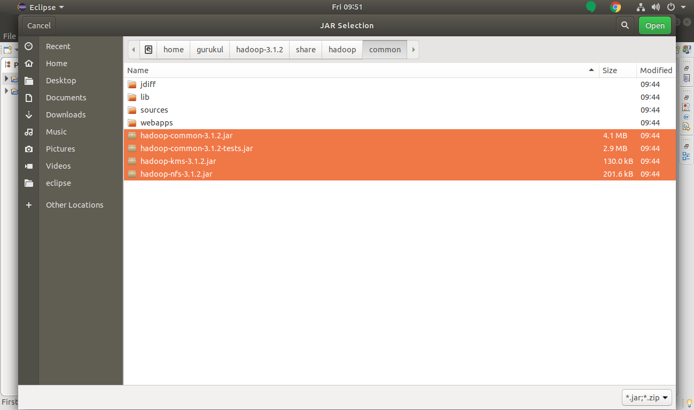Click the 2.9 MB size cell
The width and height of the screenshot is (694, 410).
615,148
